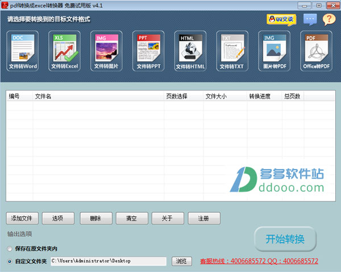This screenshot has width=341, height=272.
Task: Click the 注册 register button
Action: click(204, 218)
